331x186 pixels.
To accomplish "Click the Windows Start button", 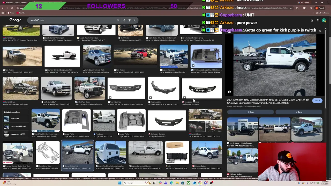I will coord(120,183).
